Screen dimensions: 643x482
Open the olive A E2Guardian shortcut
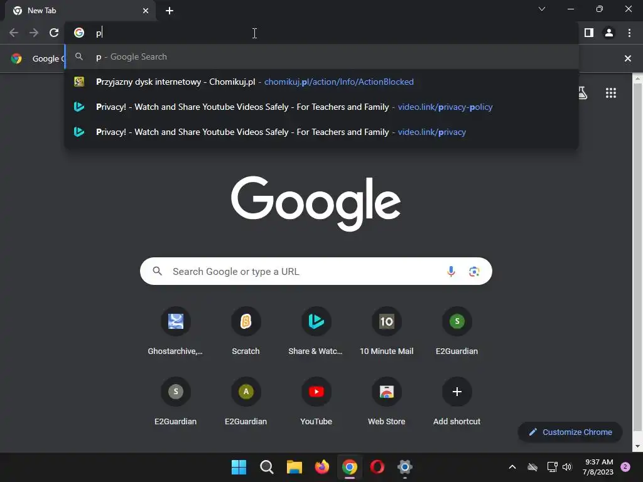(246, 401)
